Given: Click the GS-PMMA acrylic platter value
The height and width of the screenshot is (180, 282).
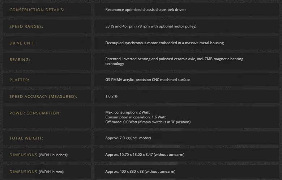Looking at the screenshot, I should click(148, 80).
